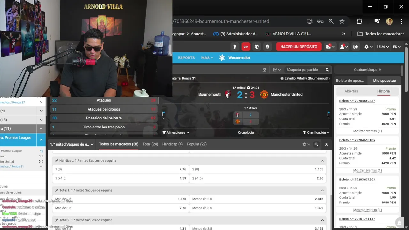Collapse all markets with double chevron

(x=326, y=144)
